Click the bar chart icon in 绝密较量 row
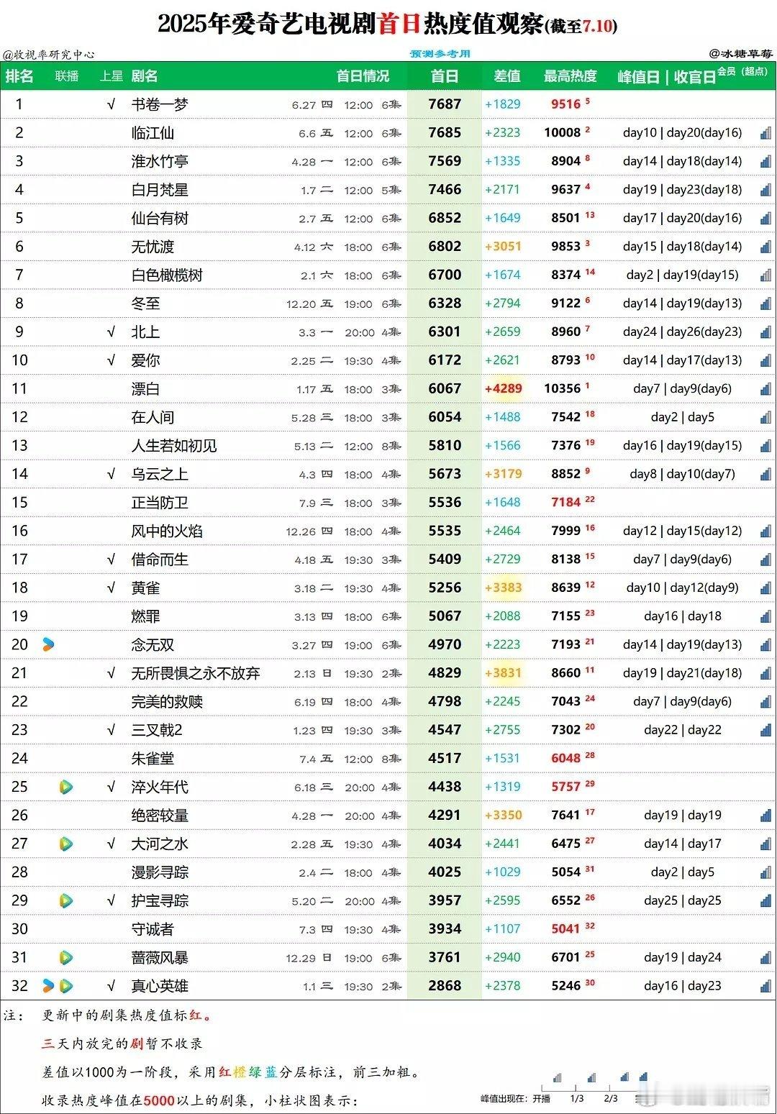 click(765, 816)
